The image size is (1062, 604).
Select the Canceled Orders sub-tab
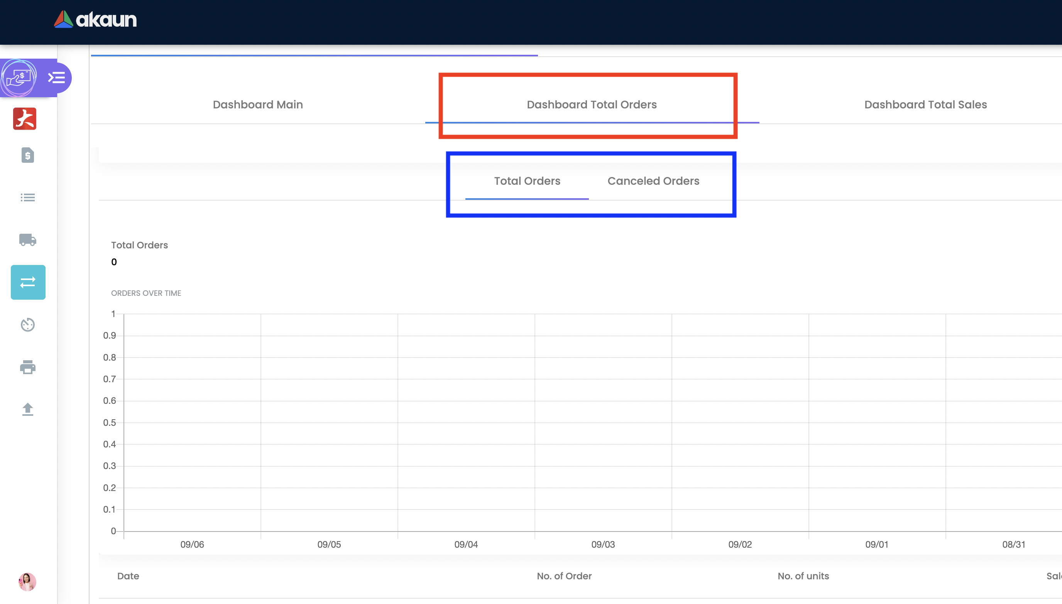[653, 181]
